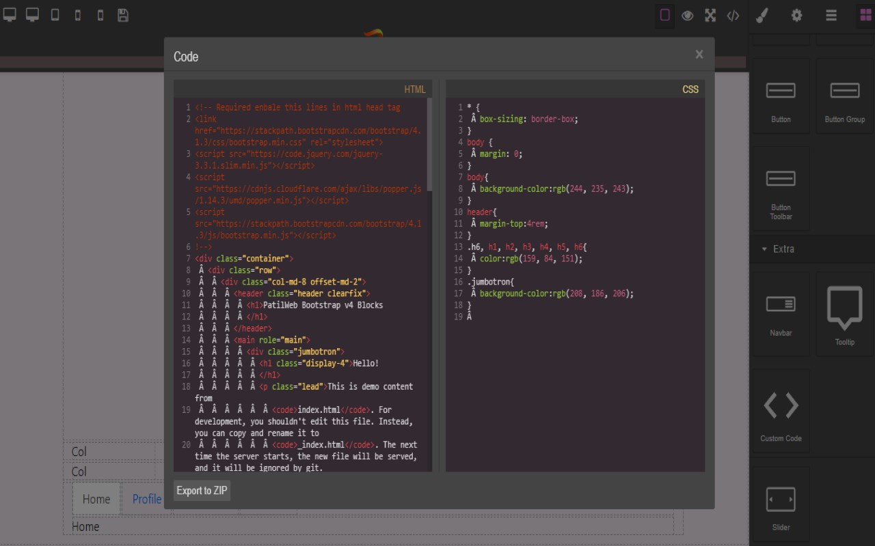The width and height of the screenshot is (875, 546).
Task: Select the Tooltip block
Action: click(844, 314)
